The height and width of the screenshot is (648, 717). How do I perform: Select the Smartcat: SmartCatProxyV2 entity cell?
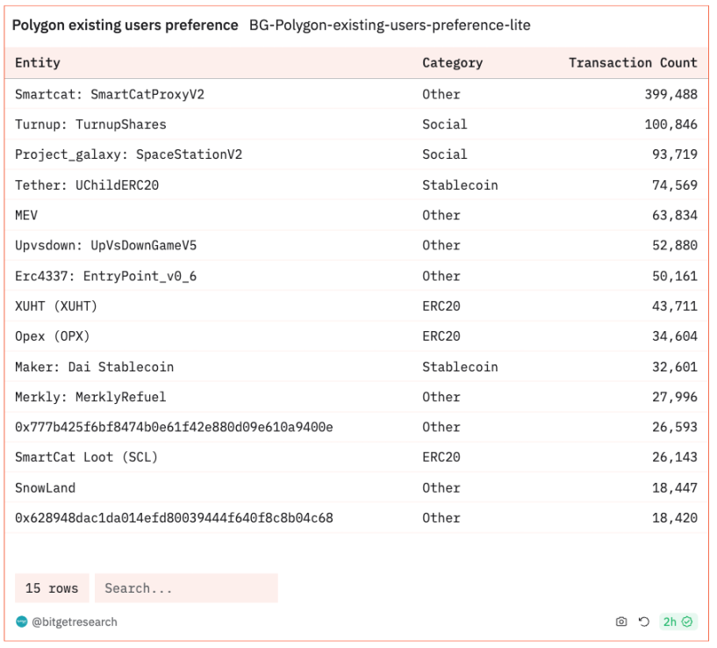pos(110,95)
